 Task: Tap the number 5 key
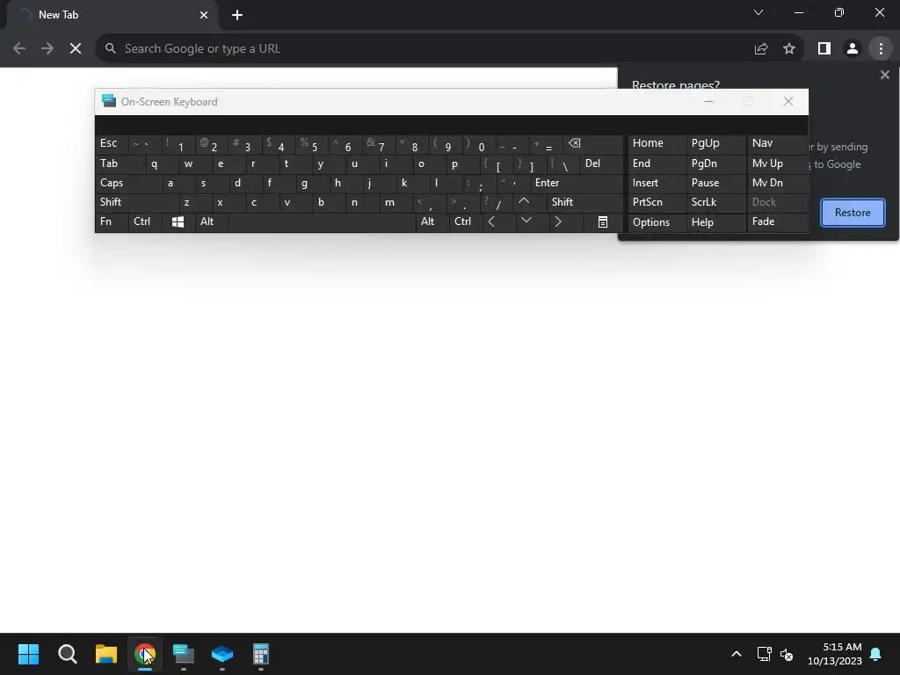tap(314, 145)
